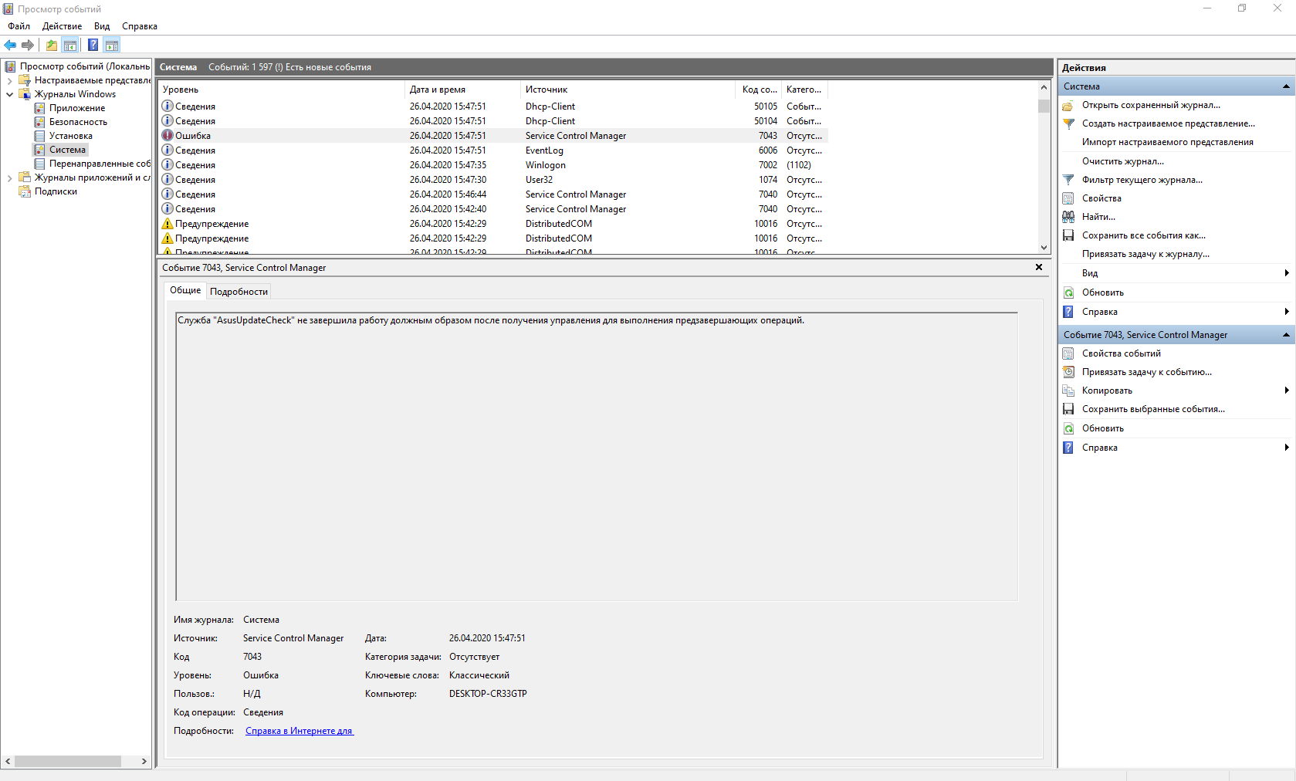The image size is (1296, 781).
Task: Close the event 7043 preview pane
Action: click(1039, 267)
